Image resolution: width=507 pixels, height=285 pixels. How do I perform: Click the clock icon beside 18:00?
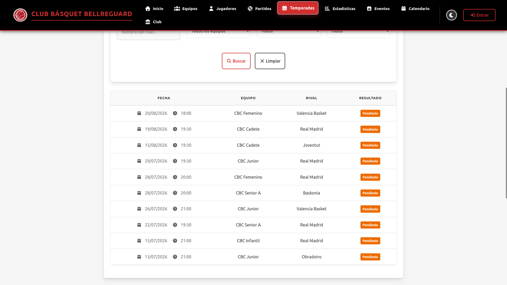(x=175, y=113)
